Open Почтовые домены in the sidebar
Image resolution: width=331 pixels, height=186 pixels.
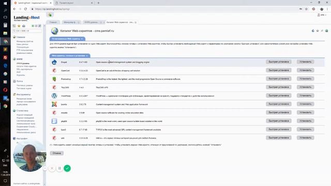pyautogui.click(x=24, y=85)
